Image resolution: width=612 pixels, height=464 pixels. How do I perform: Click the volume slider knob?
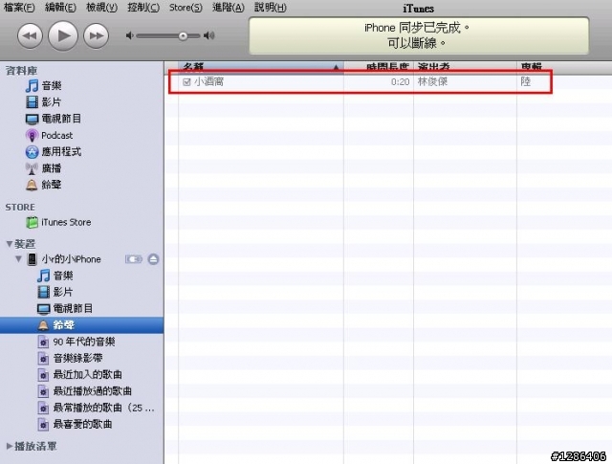[183, 36]
